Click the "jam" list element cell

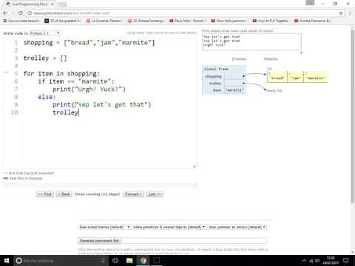[295, 77]
